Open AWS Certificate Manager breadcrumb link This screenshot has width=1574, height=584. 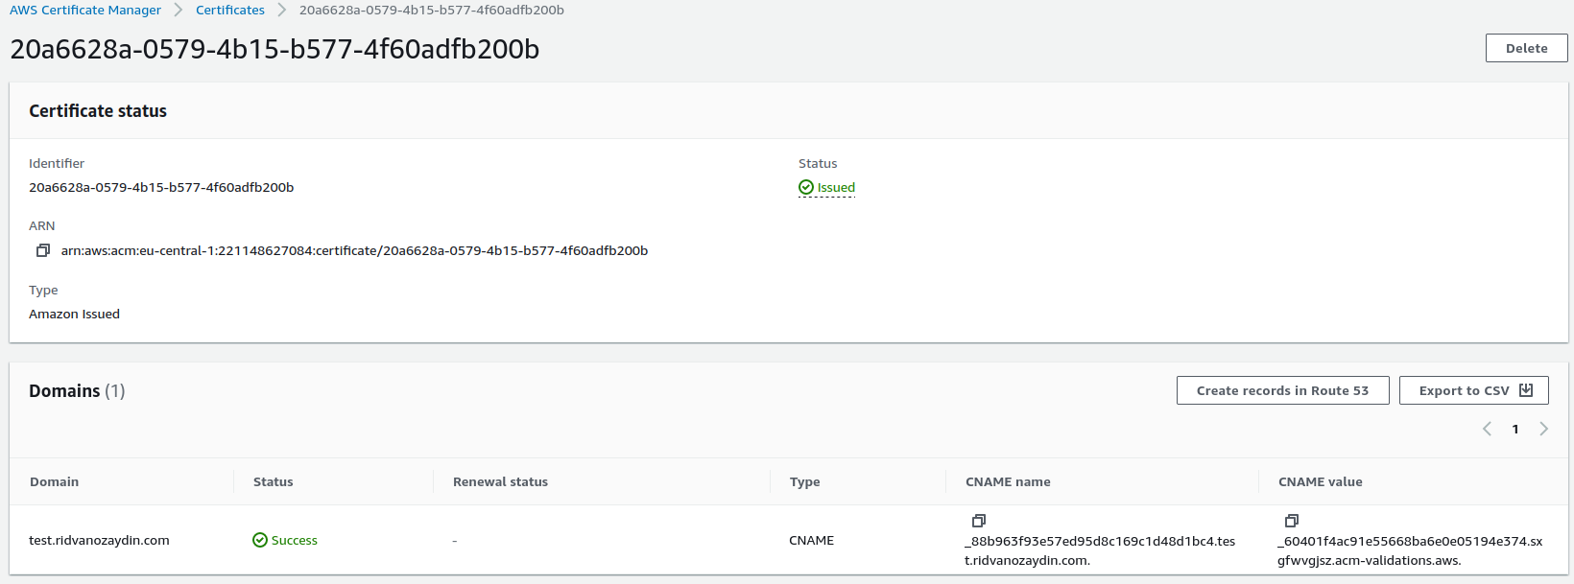pyautogui.click(x=85, y=10)
